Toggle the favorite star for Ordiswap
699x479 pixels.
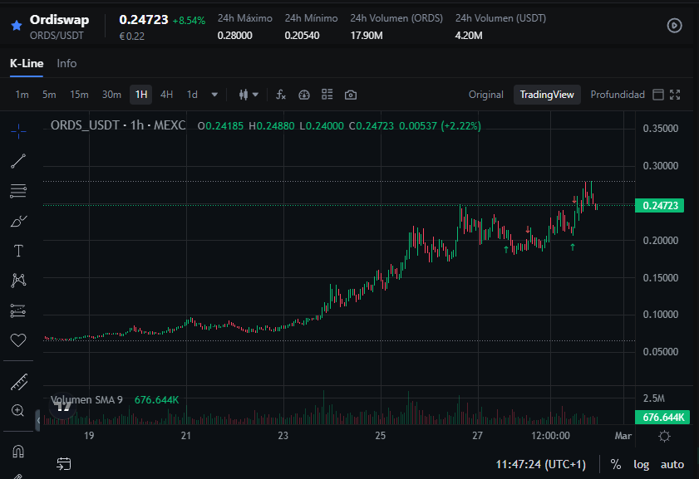[17, 26]
